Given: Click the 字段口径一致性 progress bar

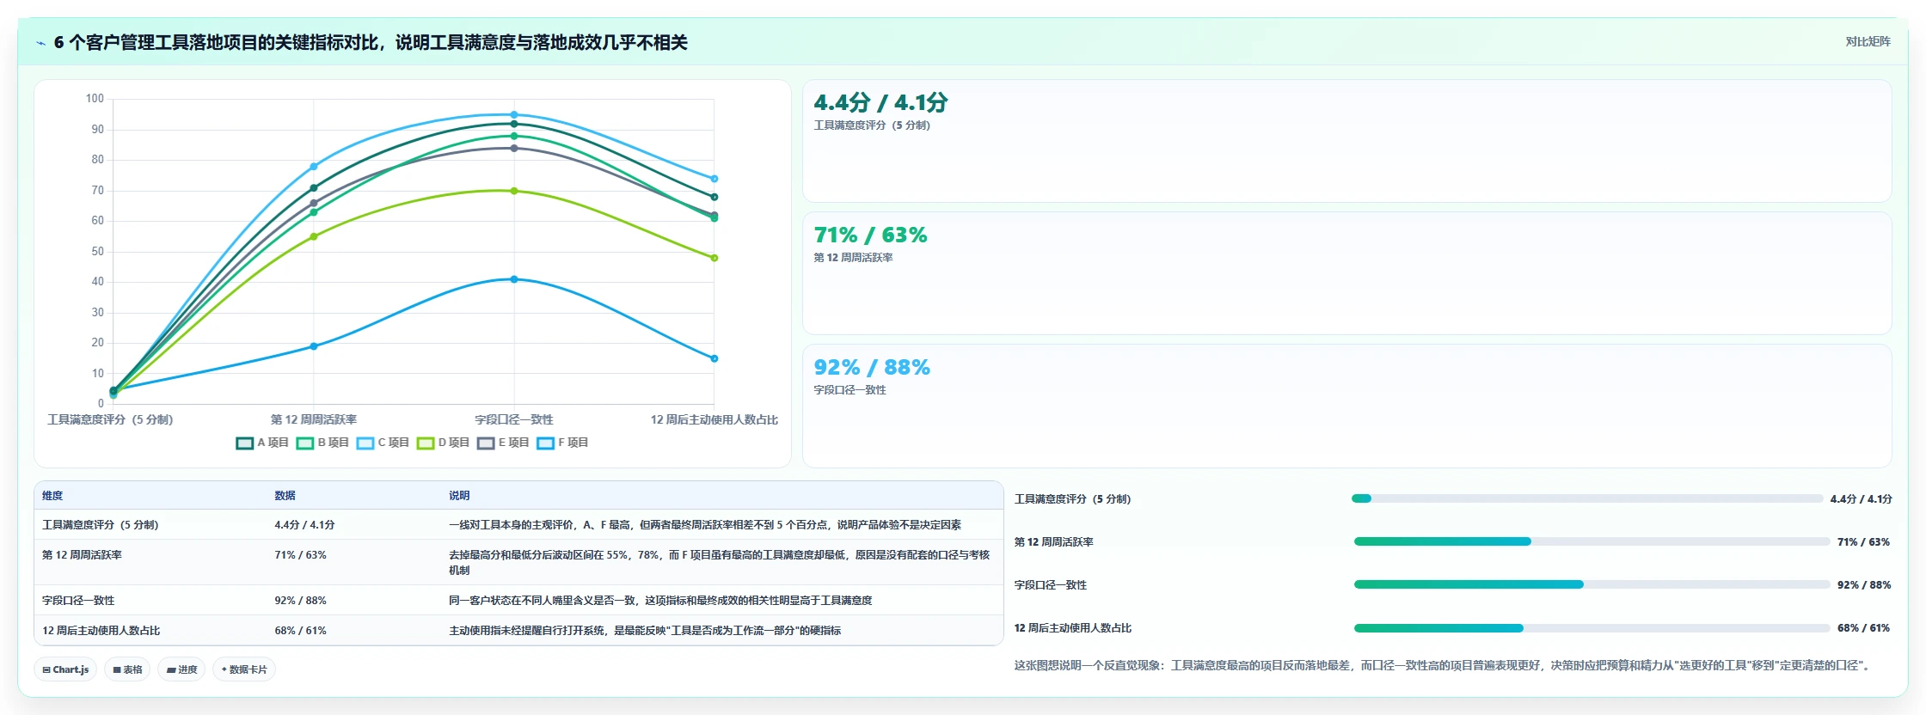Looking at the screenshot, I should coord(1592,584).
